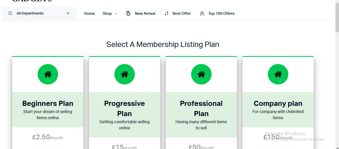The width and height of the screenshot is (339, 149).
Task: Click the New Arrival medal icon
Action: (128, 14)
